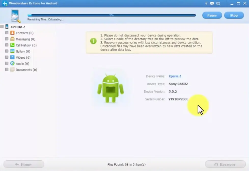The height and width of the screenshot is (171, 249).
Task: Maximize the Dr.Fone window
Action: [238, 4]
